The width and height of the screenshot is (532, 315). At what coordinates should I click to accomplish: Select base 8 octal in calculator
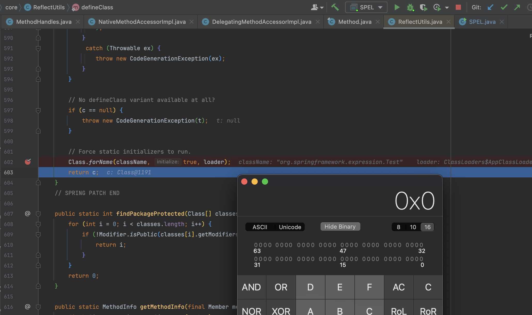(x=399, y=227)
